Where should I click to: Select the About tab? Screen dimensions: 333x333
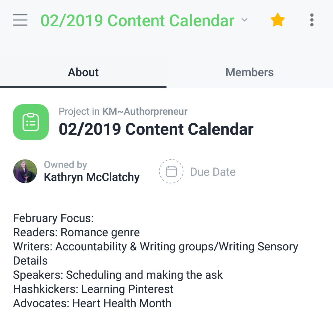click(x=83, y=72)
